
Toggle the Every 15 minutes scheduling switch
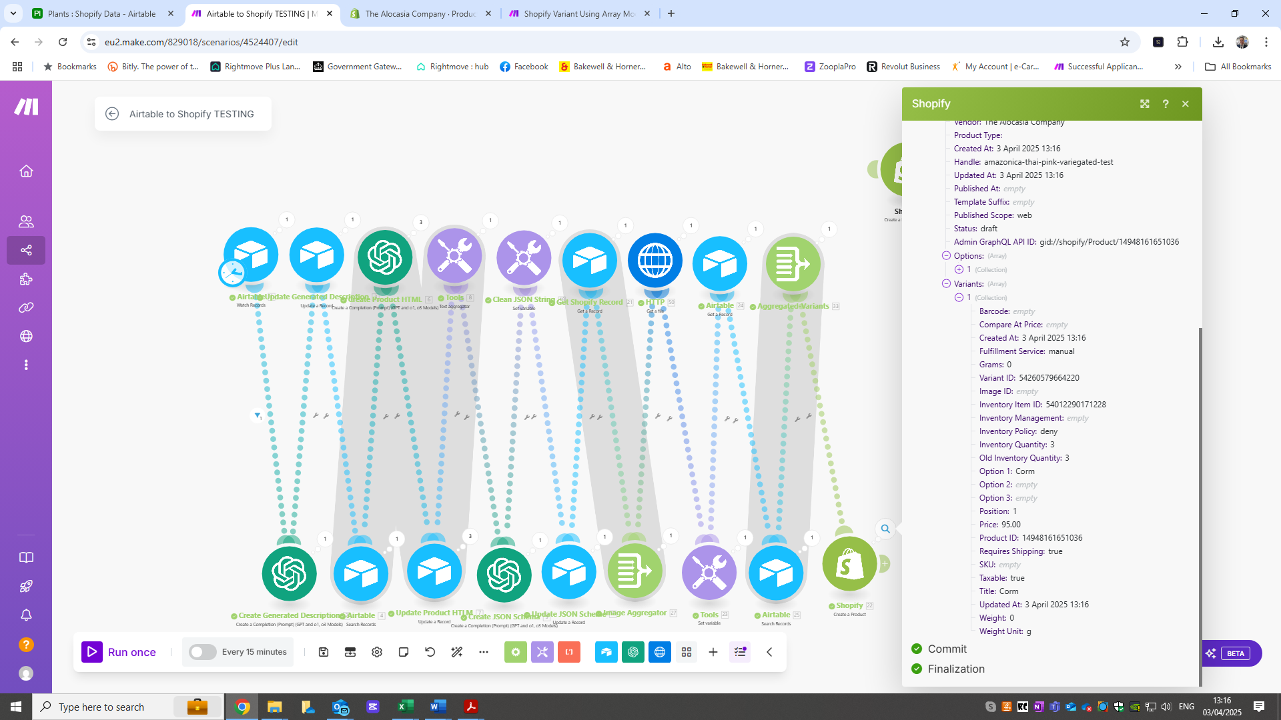(x=202, y=652)
